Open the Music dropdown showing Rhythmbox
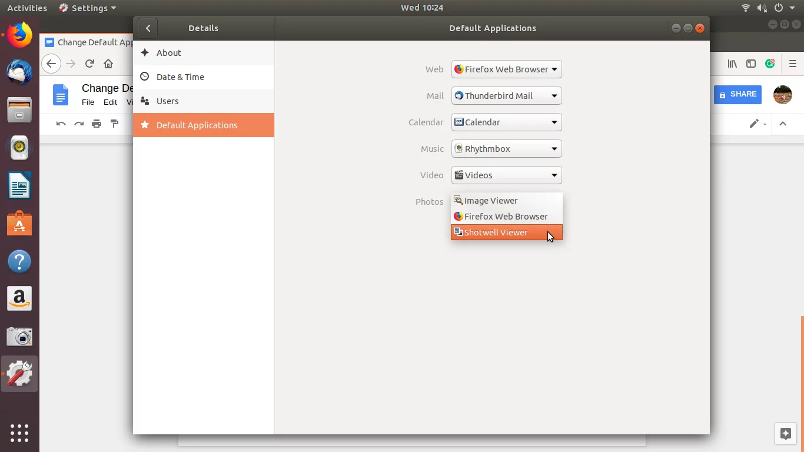This screenshot has height=452, width=804. (x=506, y=149)
